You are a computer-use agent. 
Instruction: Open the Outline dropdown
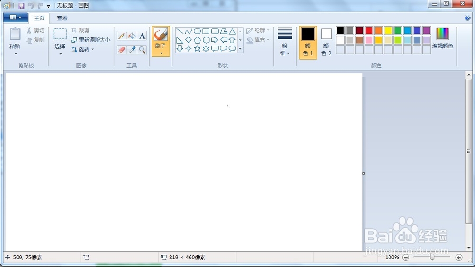258,30
